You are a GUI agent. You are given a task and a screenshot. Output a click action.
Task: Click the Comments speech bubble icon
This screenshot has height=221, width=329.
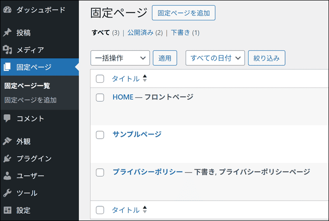[7, 118]
